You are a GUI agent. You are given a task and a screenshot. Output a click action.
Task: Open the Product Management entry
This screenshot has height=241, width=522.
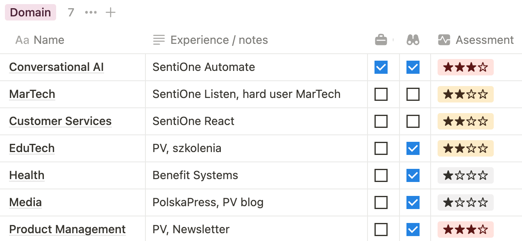coord(67,230)
